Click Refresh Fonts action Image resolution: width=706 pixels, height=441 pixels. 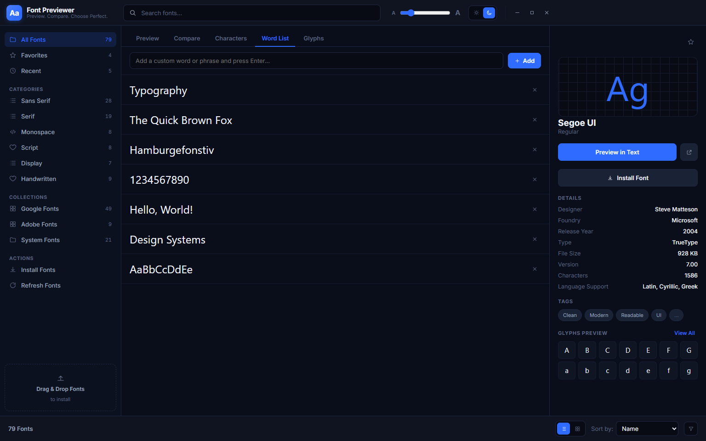point(60,285)
